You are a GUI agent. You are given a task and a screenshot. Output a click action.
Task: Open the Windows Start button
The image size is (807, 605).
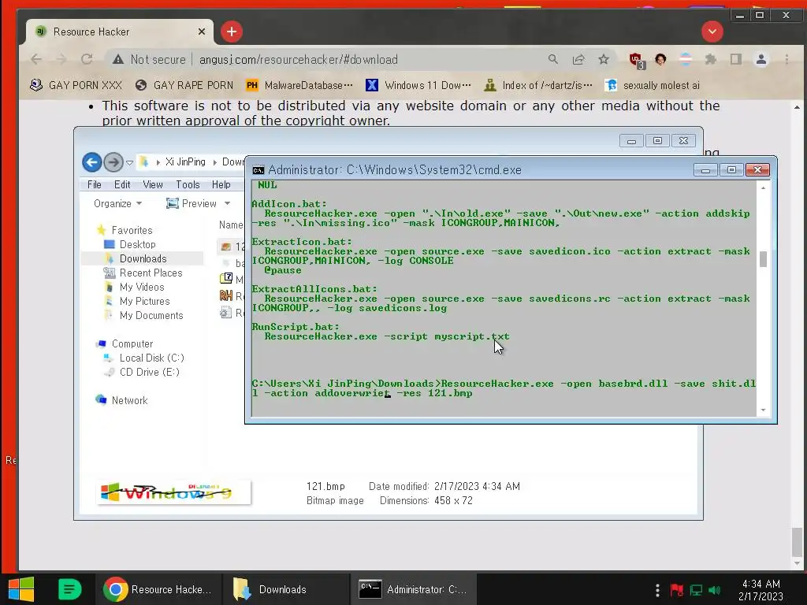click(21, 589)
